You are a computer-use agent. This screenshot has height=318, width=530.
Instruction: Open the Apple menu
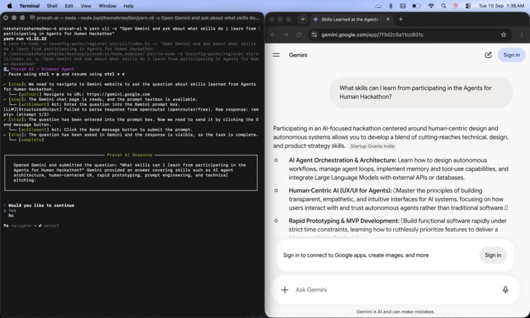pyautogui.click(x=9, y=6)
